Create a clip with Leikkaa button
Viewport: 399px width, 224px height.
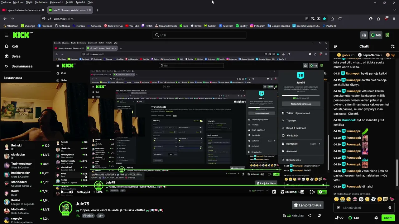point(288,192)
